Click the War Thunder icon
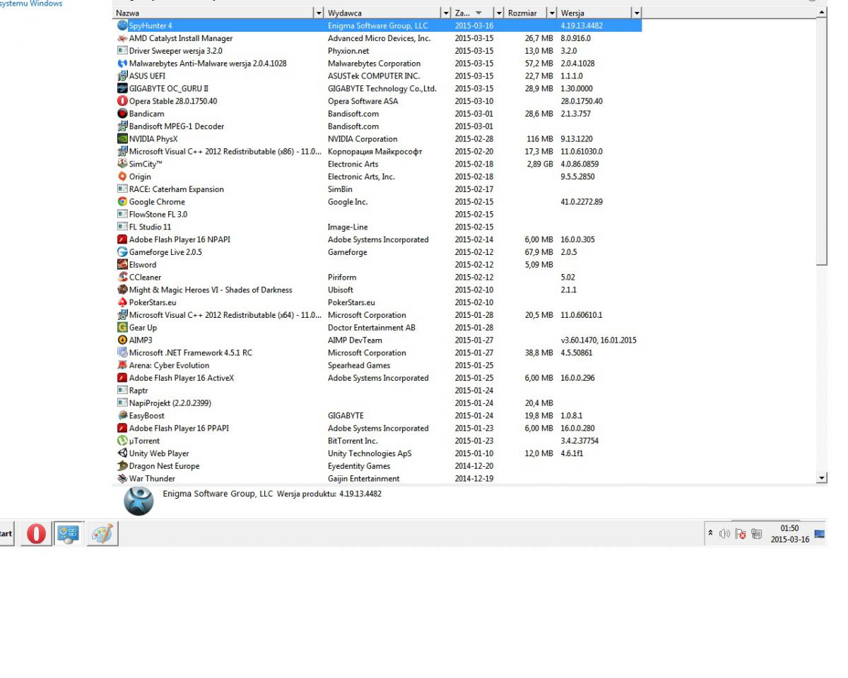 [122, 479]
